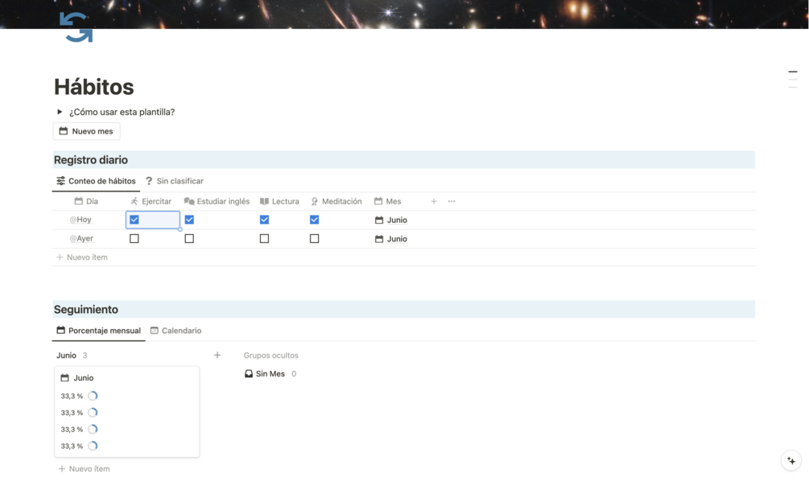Check Lectura for the @Ayer row
This screenshot has height=486, width=809.
264,238
